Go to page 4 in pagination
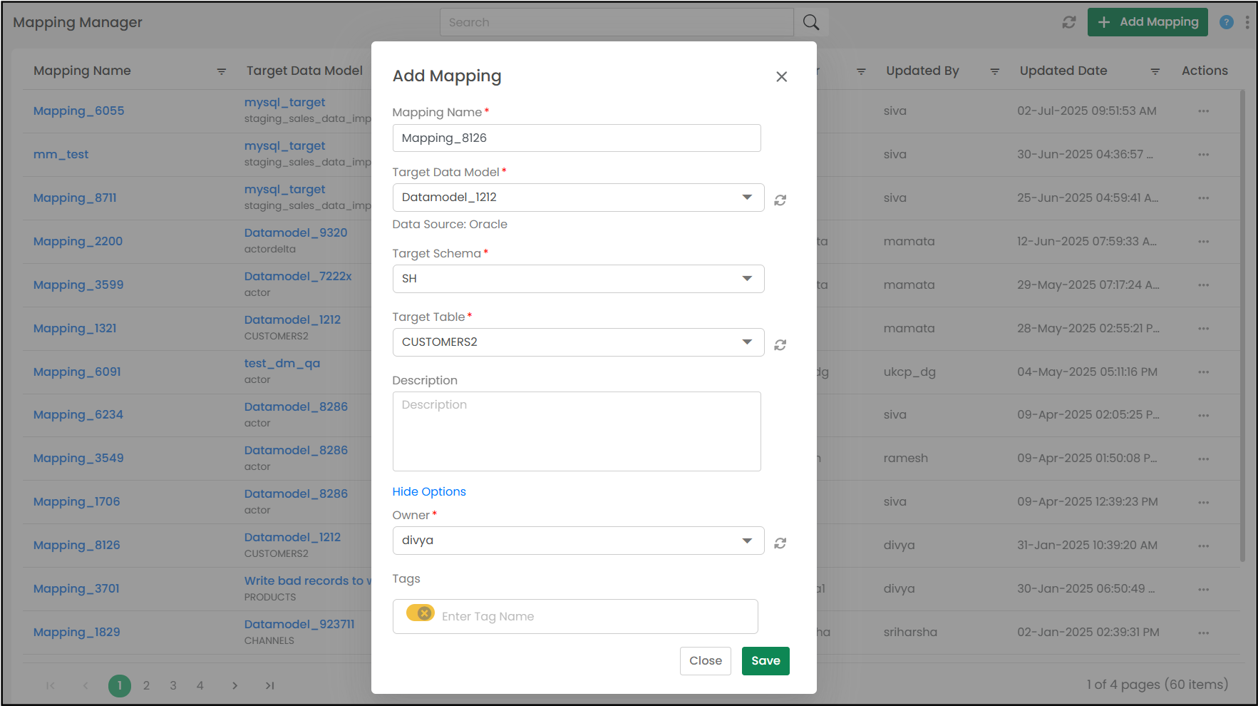 (200, 685)
